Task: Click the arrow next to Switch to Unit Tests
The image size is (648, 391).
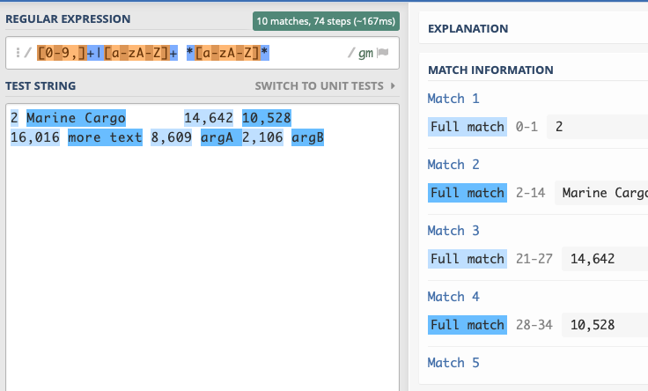Action: [393, 86]
